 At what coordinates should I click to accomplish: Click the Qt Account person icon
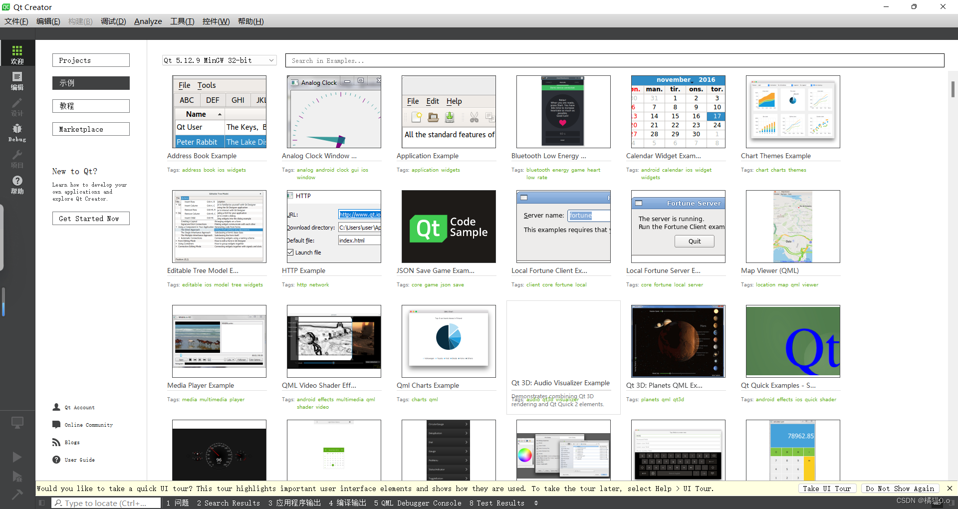click(x=56, y=407)
